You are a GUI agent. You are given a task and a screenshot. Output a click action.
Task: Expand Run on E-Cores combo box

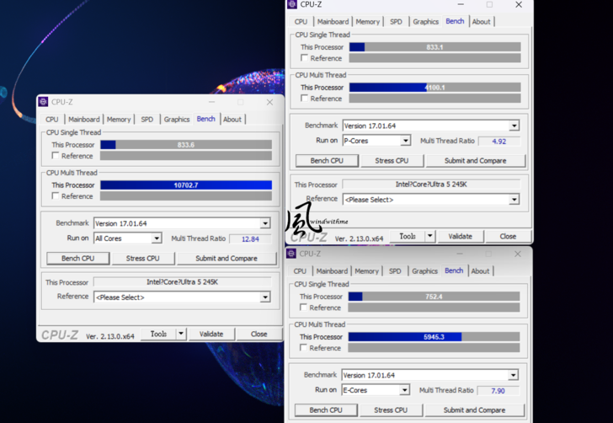tap(404, 390)
